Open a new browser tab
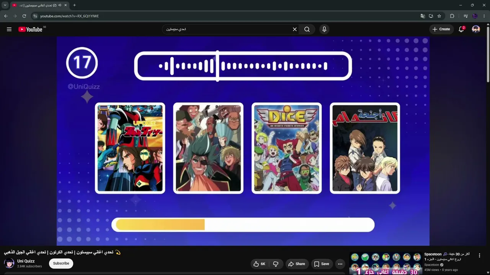The height and width of the screenshot is (275, 490). click(74, 5)
